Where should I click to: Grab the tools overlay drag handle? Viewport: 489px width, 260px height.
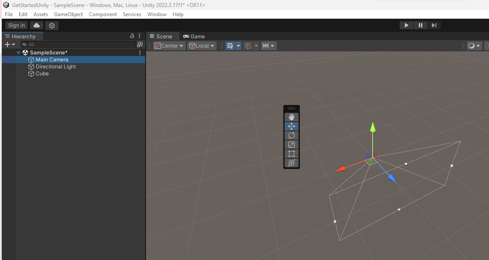coord(292,108)
